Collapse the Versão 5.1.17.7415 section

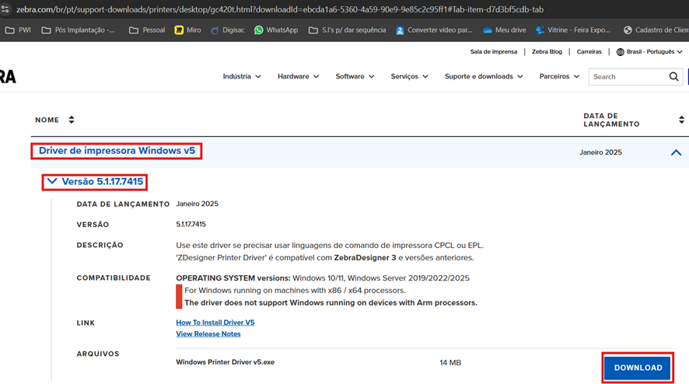(96, 181)
